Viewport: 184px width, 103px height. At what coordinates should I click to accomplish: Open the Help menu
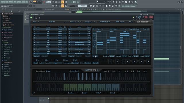click(27, 2)
